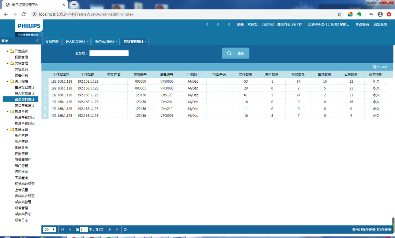Collapse the 系统设置 tree folder
395x238 pixels.
click(x=8, y=129)
